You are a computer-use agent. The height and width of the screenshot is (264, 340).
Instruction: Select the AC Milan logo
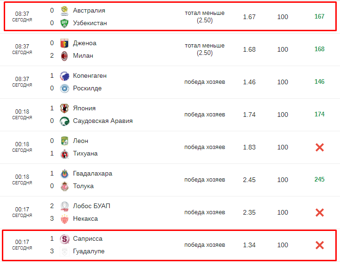(64, 56)
